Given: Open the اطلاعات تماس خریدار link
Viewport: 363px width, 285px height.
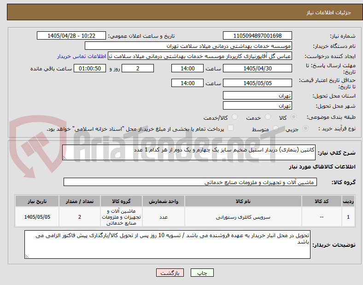Looking at the screenshot, I should [x=82, y=56].
